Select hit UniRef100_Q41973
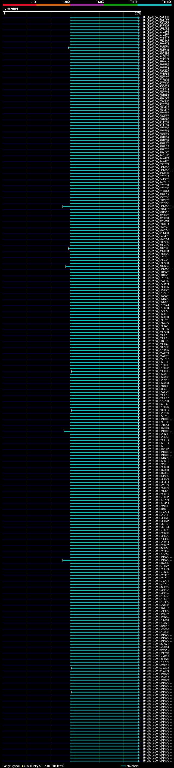Screen dimensions: 174x768 click(x=156, y=180)
